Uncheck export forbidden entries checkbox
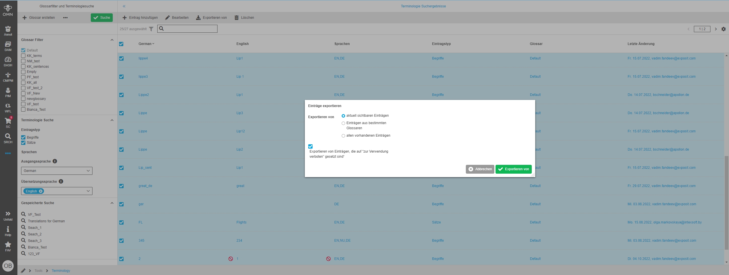The height and width of the screenshot is (275, 729). click(311, 147)
